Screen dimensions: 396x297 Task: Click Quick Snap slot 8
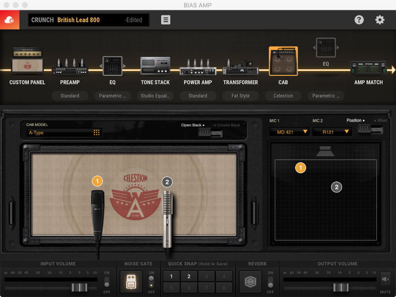(x=224, y=288)
